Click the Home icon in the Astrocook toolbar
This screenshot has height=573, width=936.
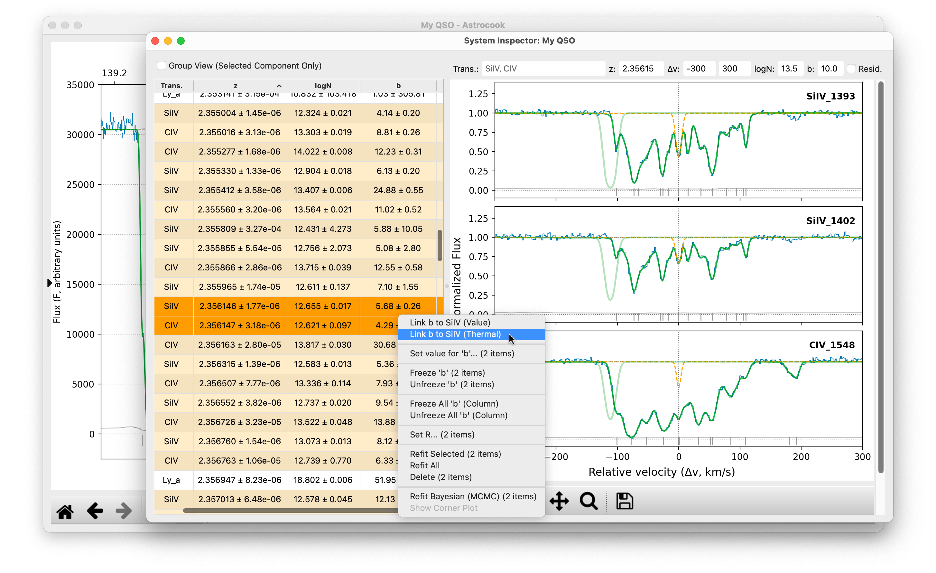click(65, 512)
